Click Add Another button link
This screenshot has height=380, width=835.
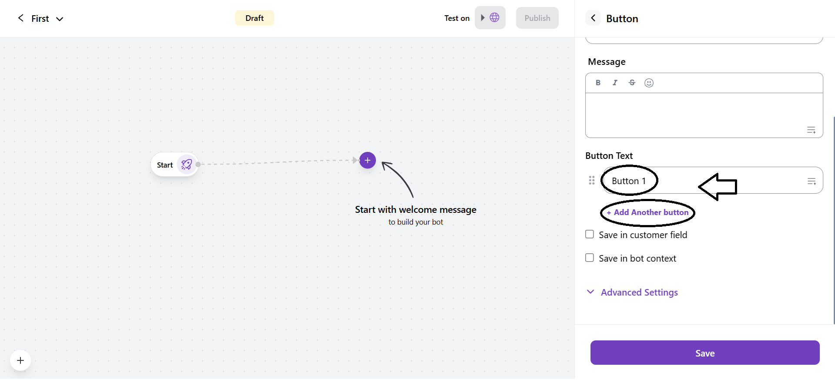click(648, 212)
